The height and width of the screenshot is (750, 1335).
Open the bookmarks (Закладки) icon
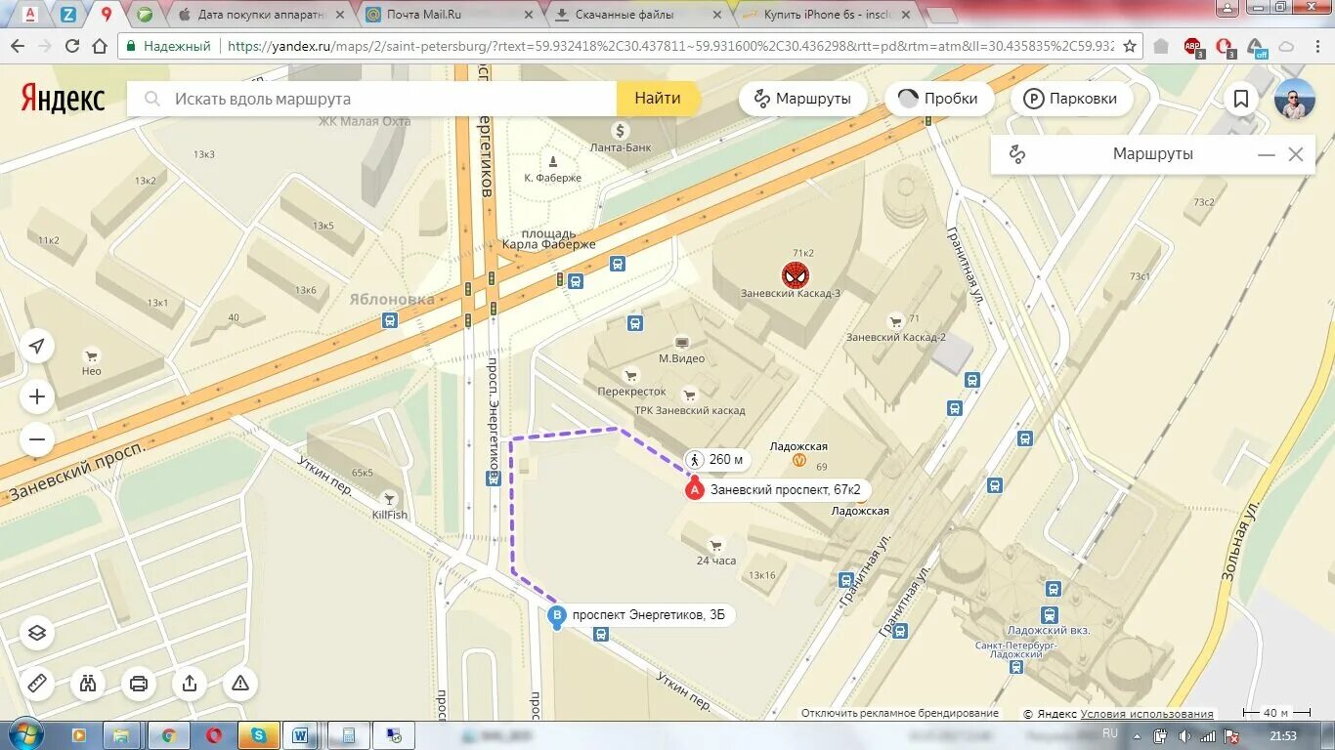(x=1241, y=99)
